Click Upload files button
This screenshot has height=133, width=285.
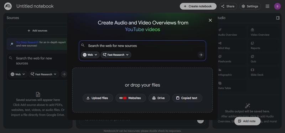click(98, 98)
